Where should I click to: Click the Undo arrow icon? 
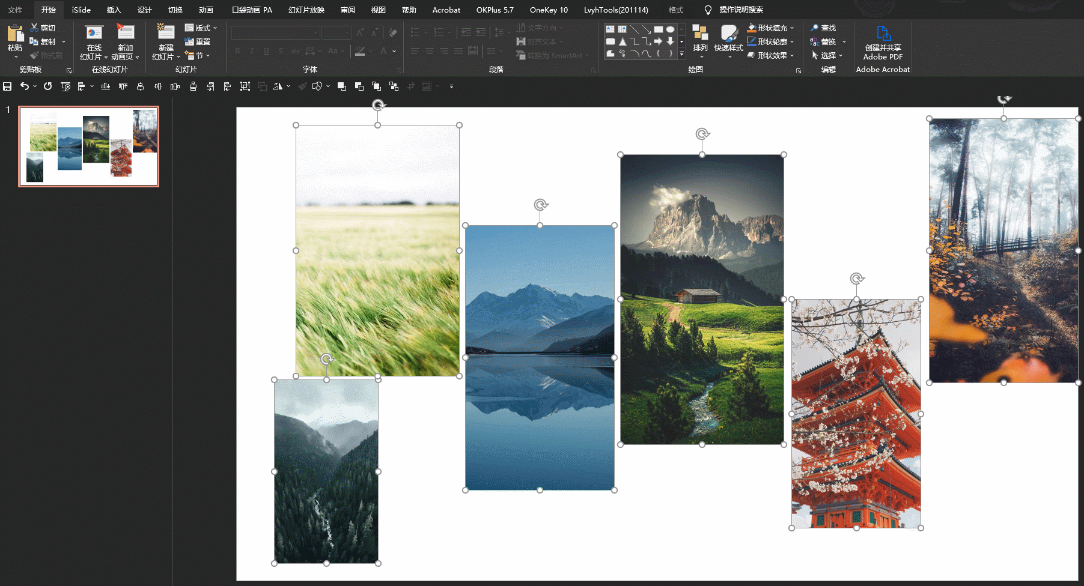click(24, 86)
